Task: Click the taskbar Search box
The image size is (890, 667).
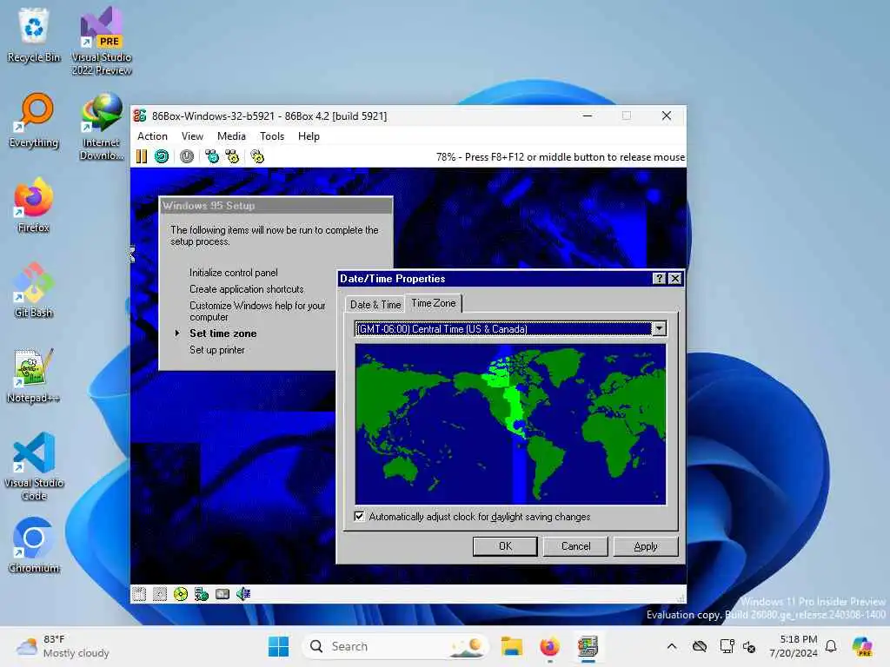Action: [x=395, y=646]
